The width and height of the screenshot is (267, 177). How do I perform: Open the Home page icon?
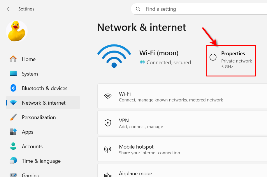tap(13, 59)
